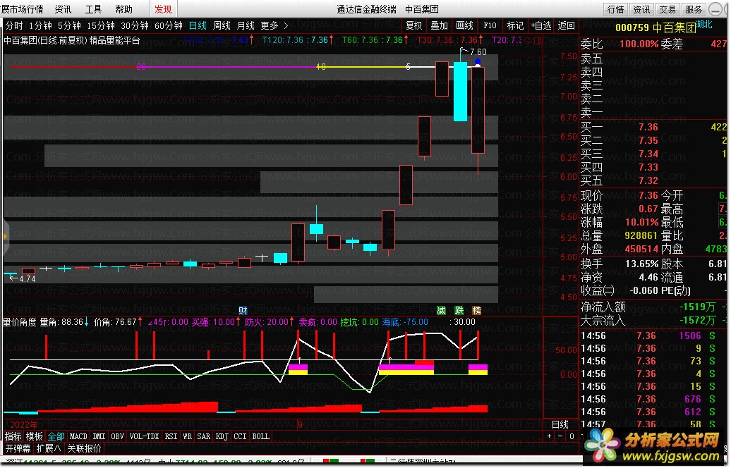Apply the DMI indicator
This screenshot has height=468, width=731.
point(99,436)
